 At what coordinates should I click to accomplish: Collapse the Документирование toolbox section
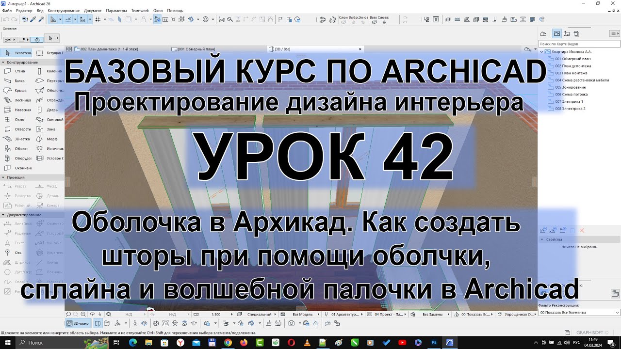point(3,215)
